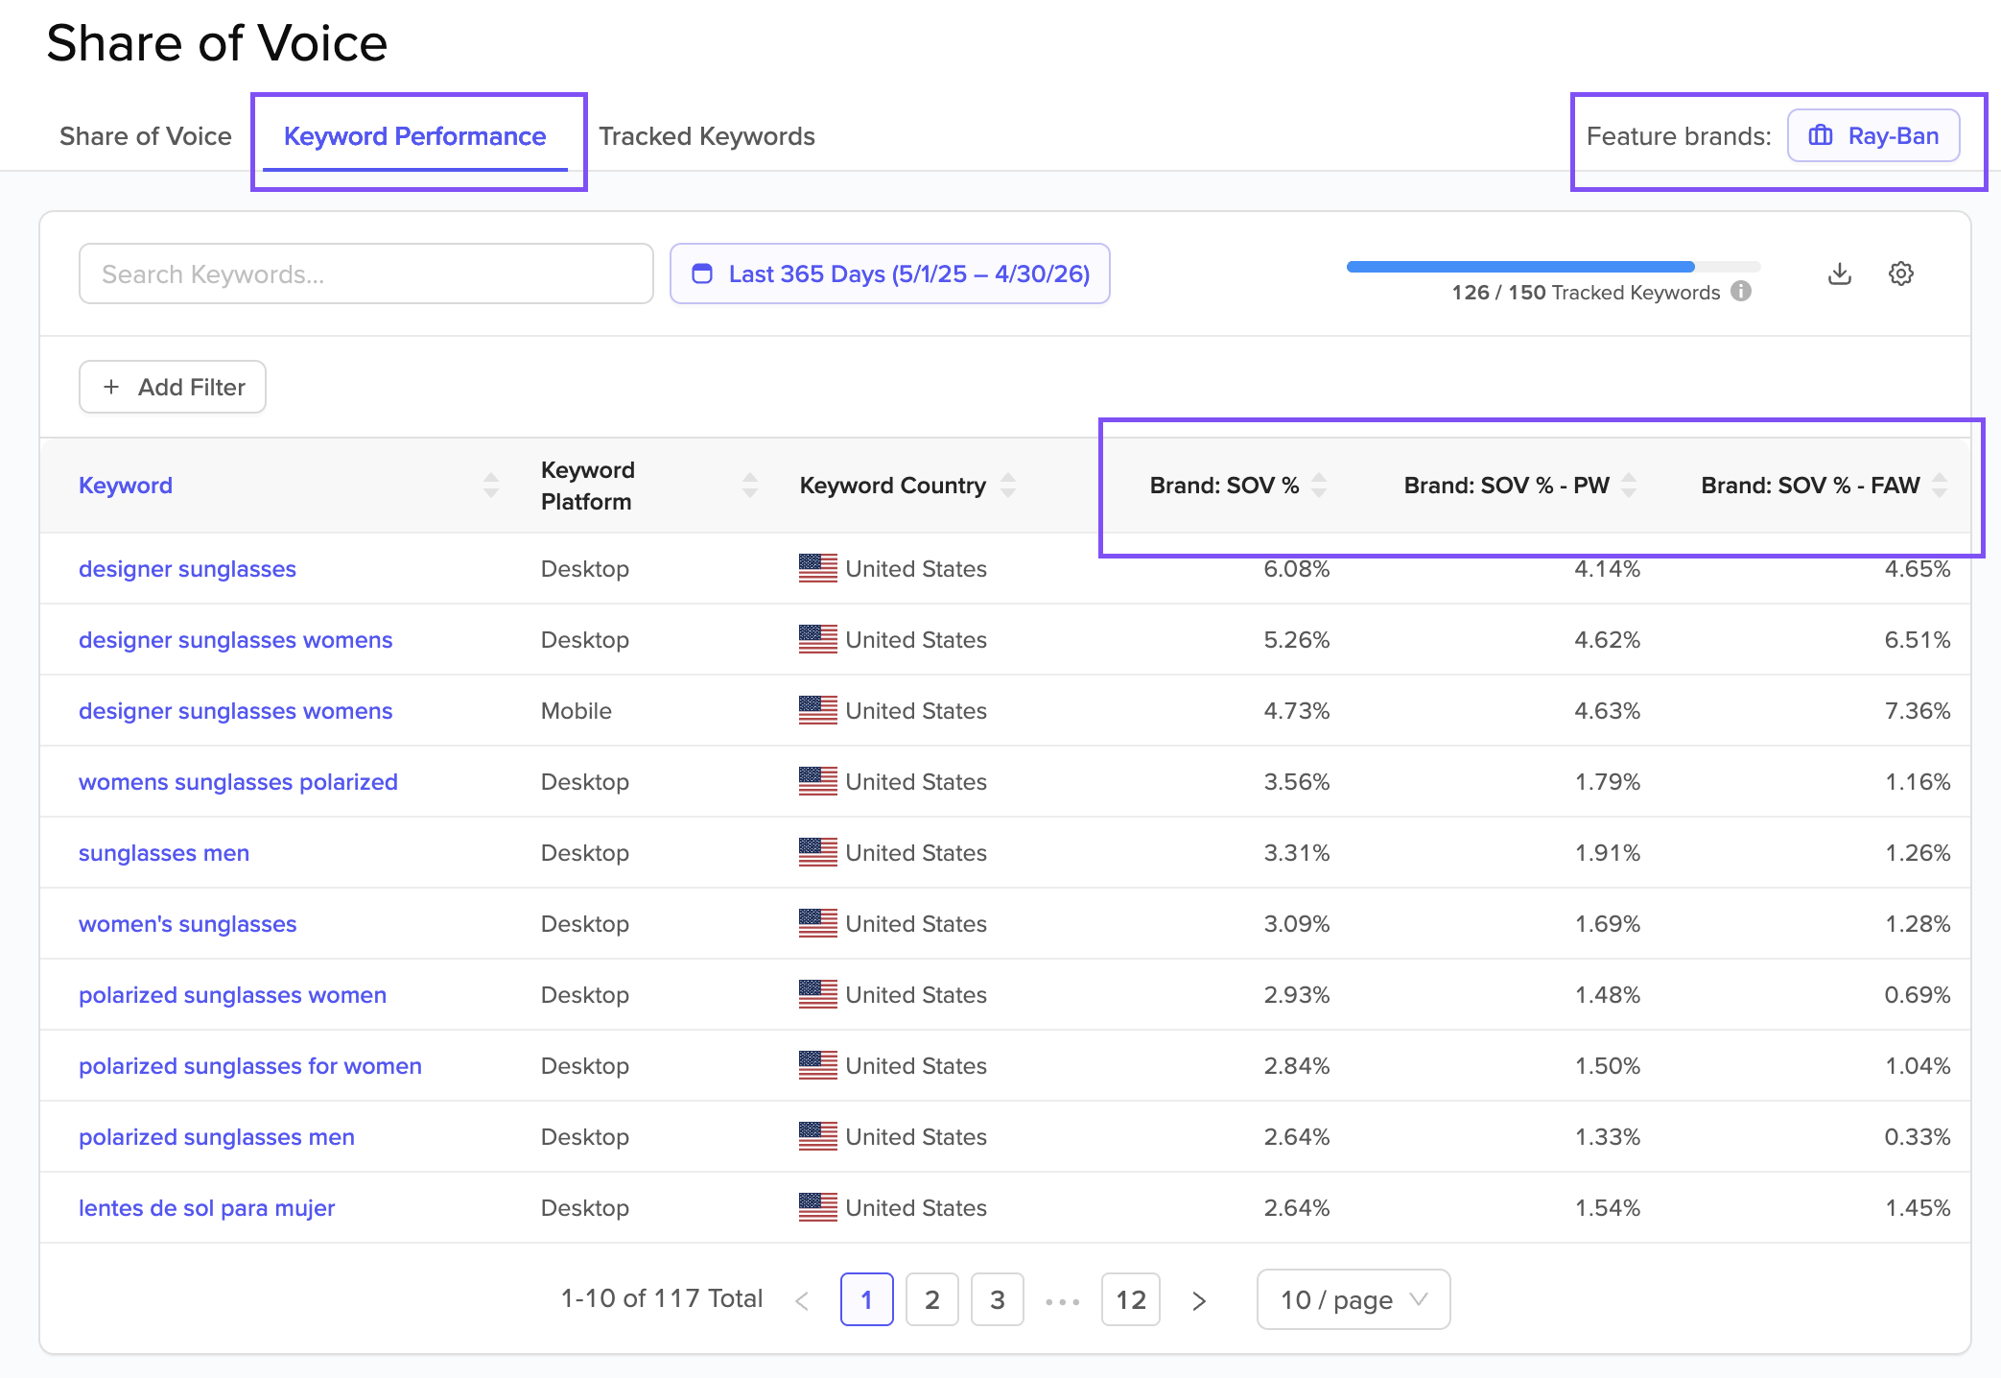Click US flag in designer sunglasses row

pos(817,568)
